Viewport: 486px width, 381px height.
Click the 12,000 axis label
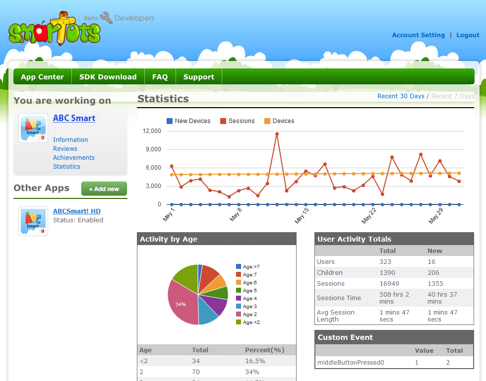(152, 131)
